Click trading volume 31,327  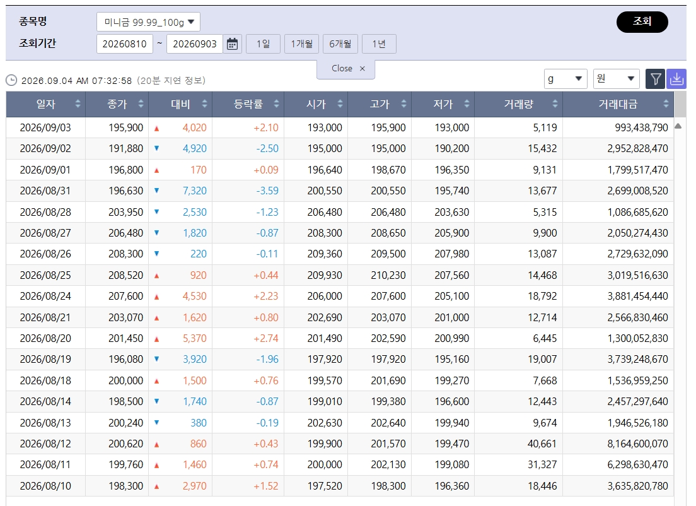[x=542, y=465]
